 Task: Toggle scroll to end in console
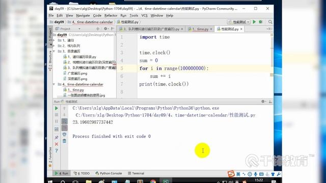pos(65,128)
